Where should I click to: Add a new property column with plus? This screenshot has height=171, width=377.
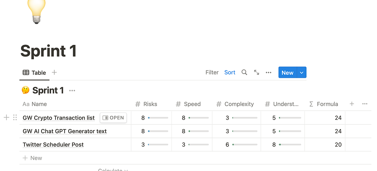tap(352, 104)
